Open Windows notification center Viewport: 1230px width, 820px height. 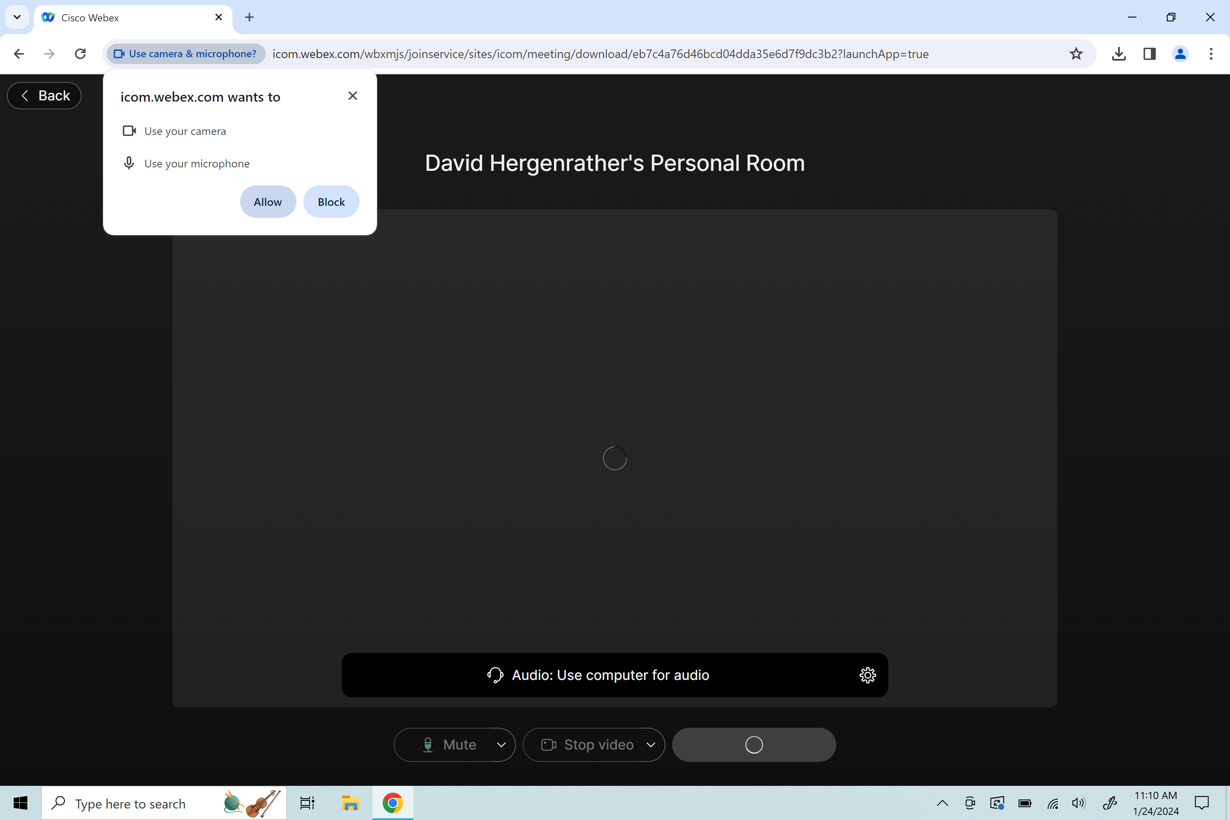point(1202,803)
